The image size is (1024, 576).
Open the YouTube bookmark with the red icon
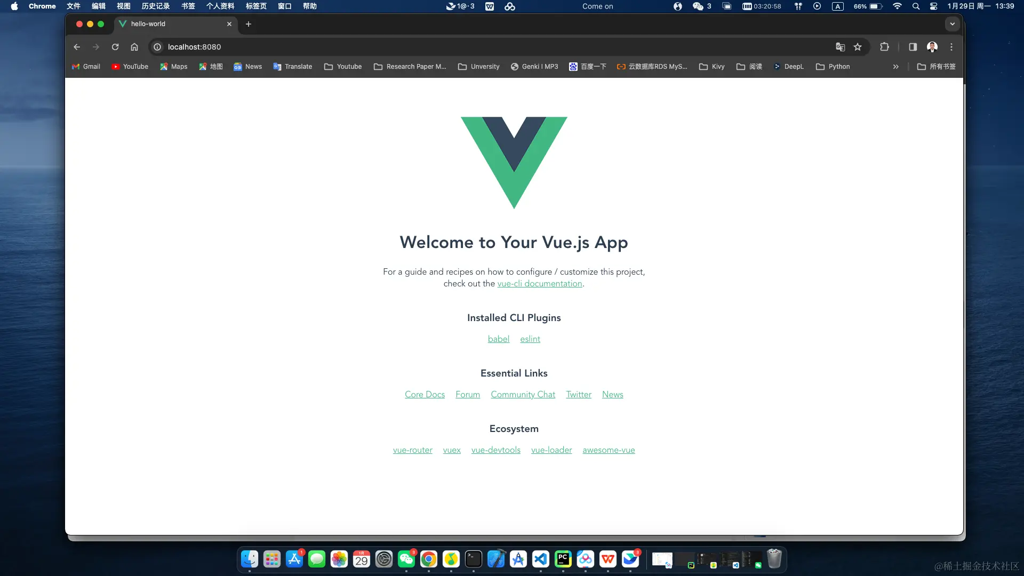[x=130, y=67]
